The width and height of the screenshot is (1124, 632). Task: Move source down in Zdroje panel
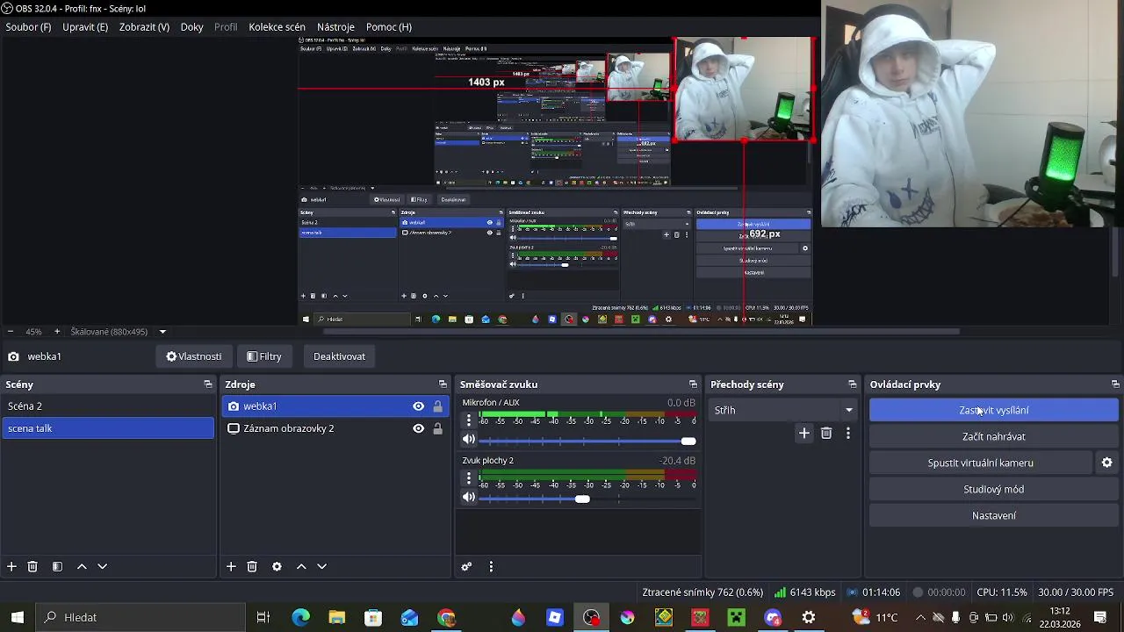point(321,567)
